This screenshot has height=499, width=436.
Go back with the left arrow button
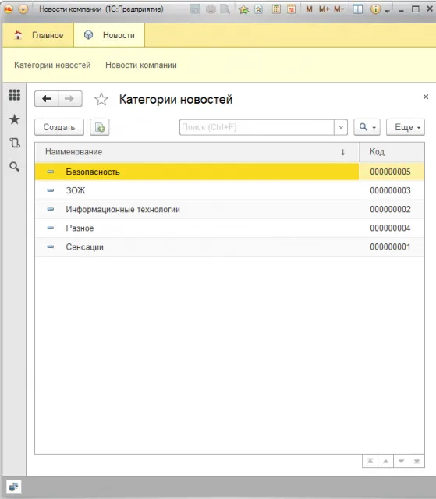pos(47,99)
